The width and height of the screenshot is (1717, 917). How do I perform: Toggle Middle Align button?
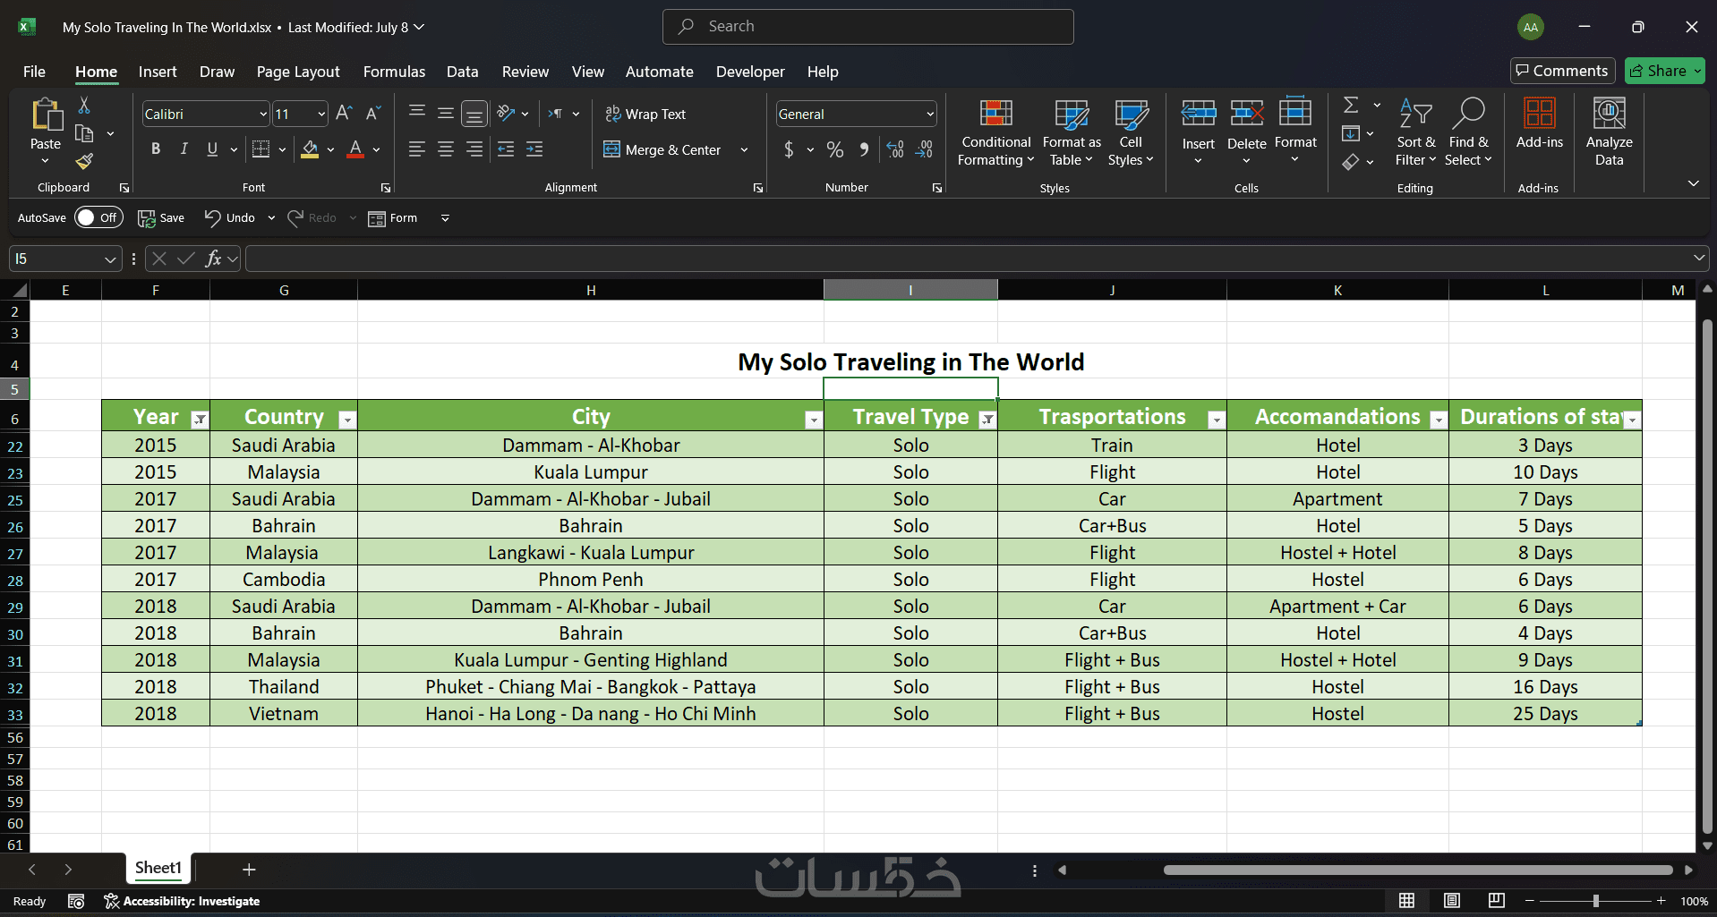(x=446, y=114)
